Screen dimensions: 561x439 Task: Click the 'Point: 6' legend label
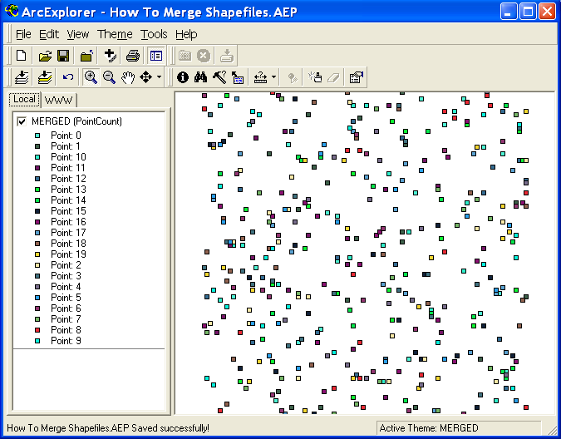point(66,308)
